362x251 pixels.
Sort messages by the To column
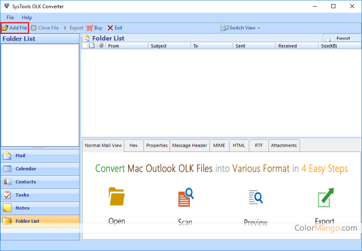pyautogui.click(x=212, y=46)
